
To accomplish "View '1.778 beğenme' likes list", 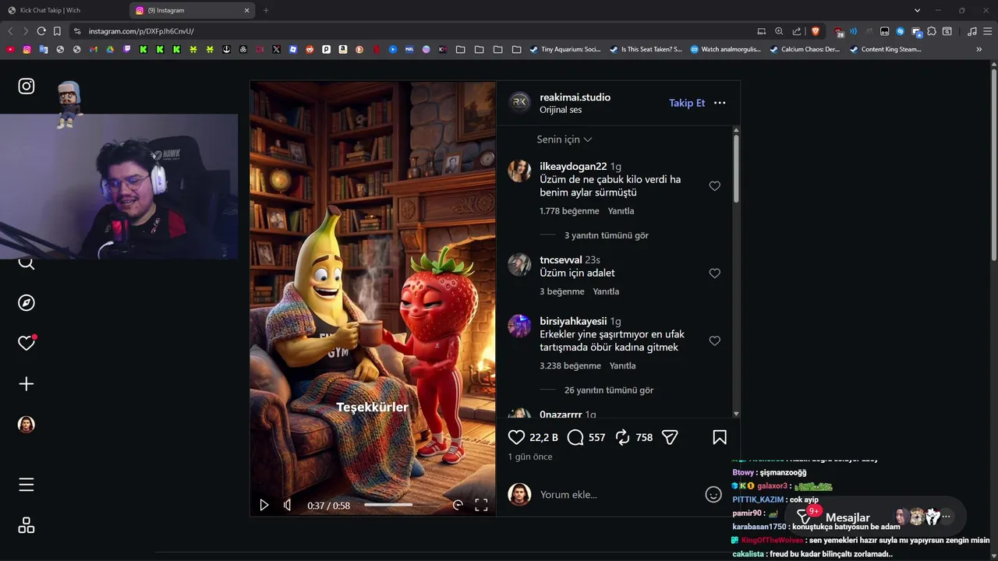I will pos(569,211).
